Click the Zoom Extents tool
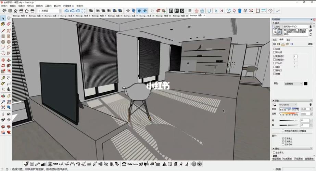The height and width of the screenshot is (171, 316). (3, 107)
